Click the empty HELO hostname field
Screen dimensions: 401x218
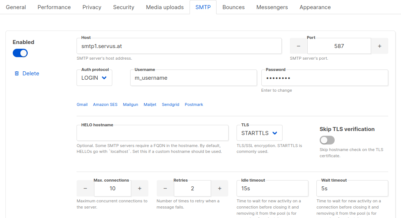[152, 133]
